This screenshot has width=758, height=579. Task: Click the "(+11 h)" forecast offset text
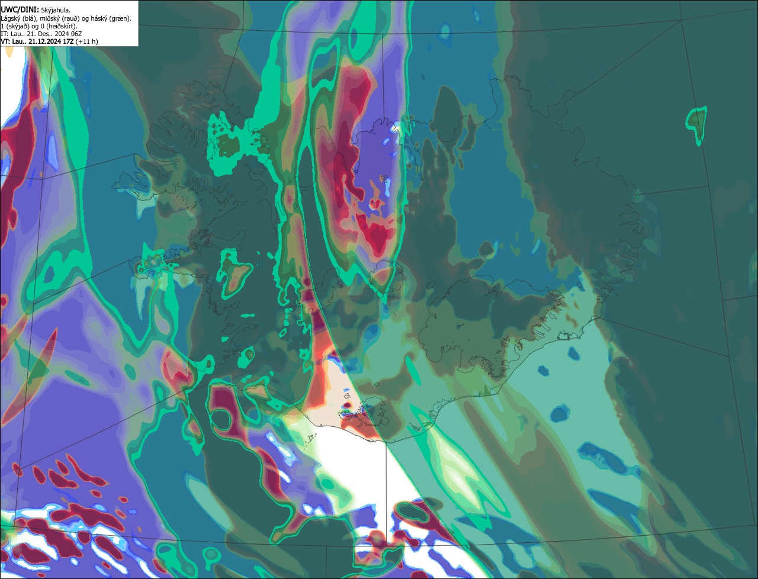[87, 41]
